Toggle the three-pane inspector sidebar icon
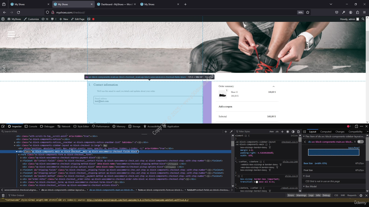 click(304, 131)
